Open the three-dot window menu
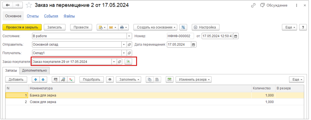Viewport: 311px width, 120px height. pyautogui.click(x=296, y=5)
